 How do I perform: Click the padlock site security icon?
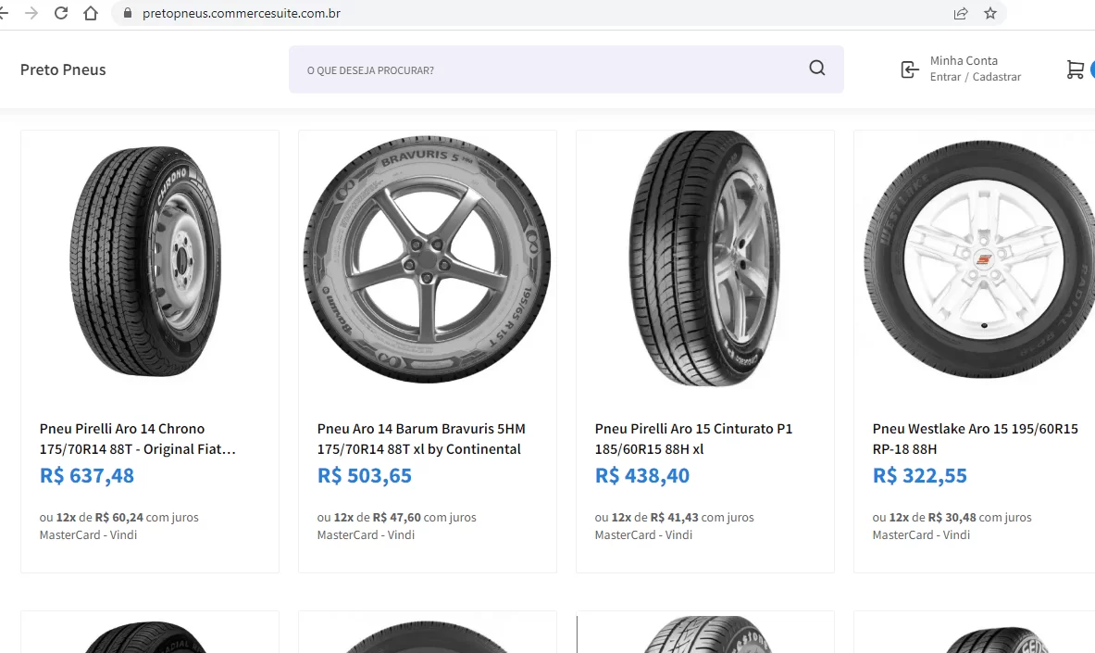[127, 13]
